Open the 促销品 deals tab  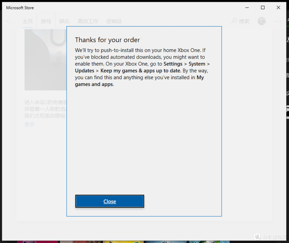[x=114, y=21]
